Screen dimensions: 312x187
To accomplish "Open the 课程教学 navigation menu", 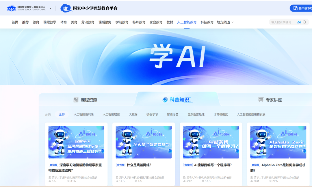I will point(50,22).
